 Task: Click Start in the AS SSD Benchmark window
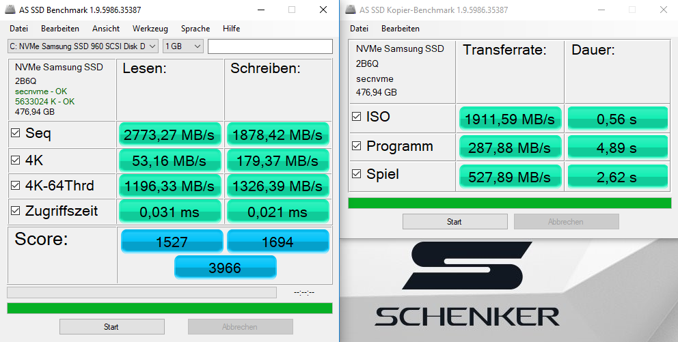(112, 326)
